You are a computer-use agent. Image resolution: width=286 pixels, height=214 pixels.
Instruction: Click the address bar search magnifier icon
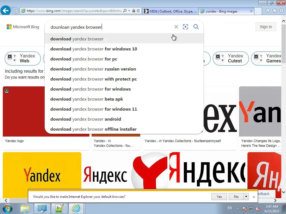point(125,11)
